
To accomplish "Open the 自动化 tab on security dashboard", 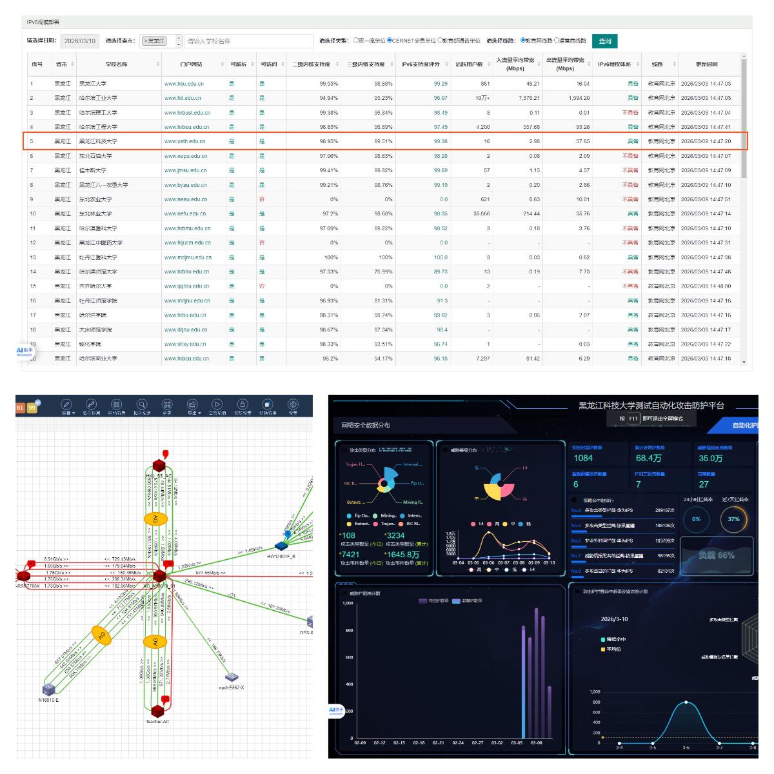I will tap(743, 425).
